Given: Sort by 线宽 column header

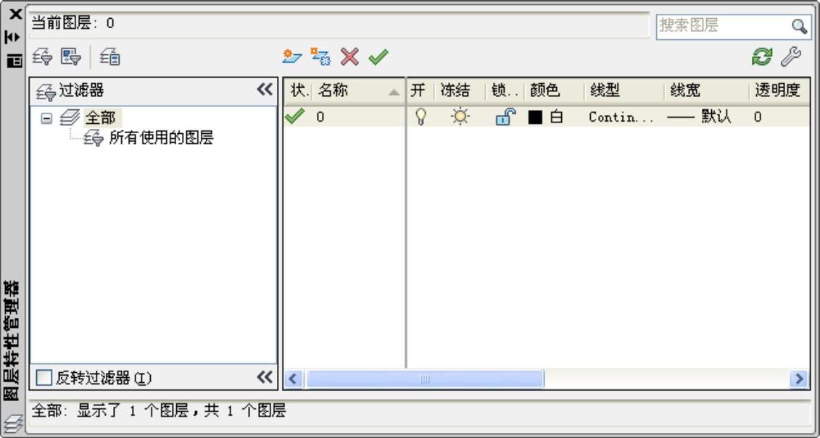Looking at the screenshot, I should 706,90.
